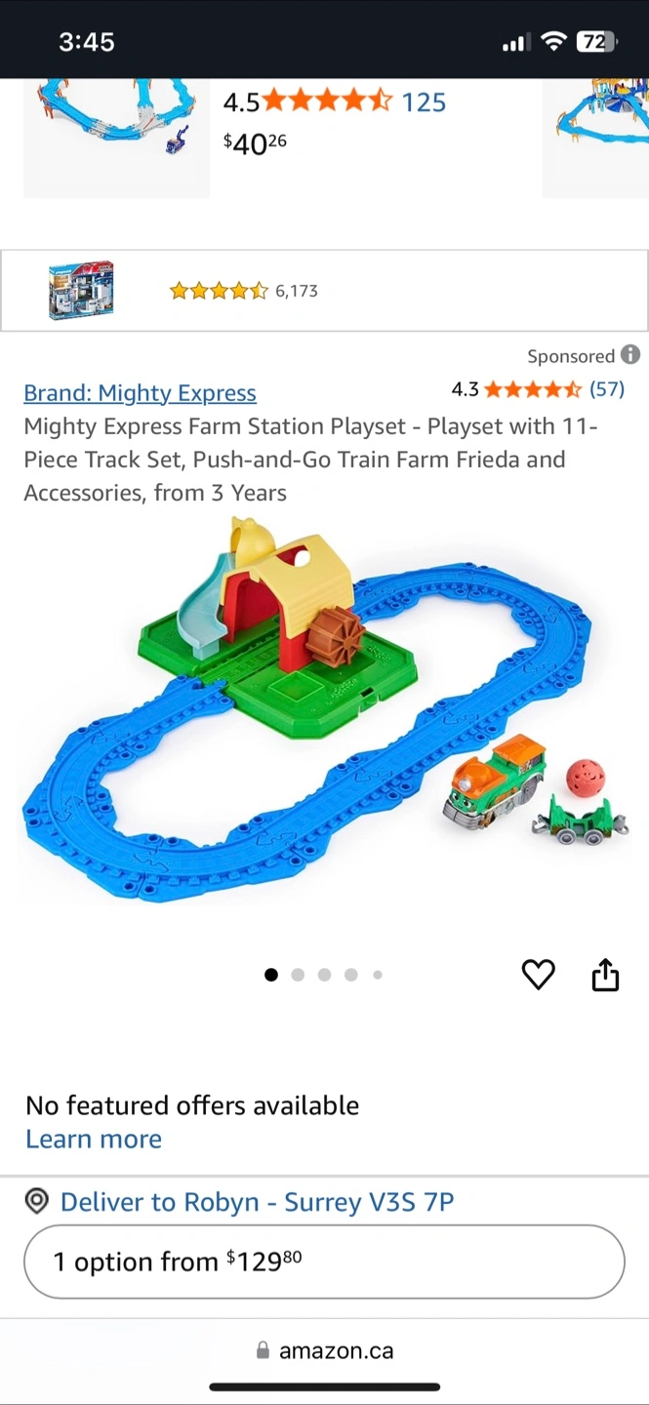Tap the delivery location pin icon
649x1405 pixels.
37,1201
